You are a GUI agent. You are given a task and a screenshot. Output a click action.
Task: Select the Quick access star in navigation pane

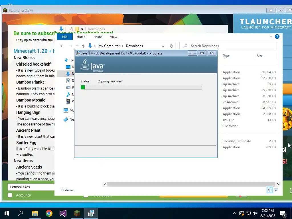point(66,60)
